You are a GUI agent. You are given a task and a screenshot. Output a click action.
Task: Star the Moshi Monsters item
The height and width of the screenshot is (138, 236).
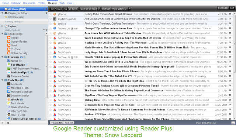point(51,48)
